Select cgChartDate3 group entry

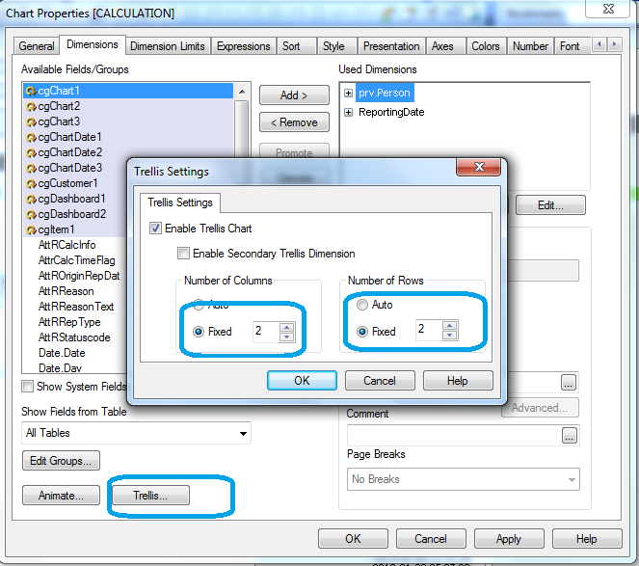(x=75, y=168)
